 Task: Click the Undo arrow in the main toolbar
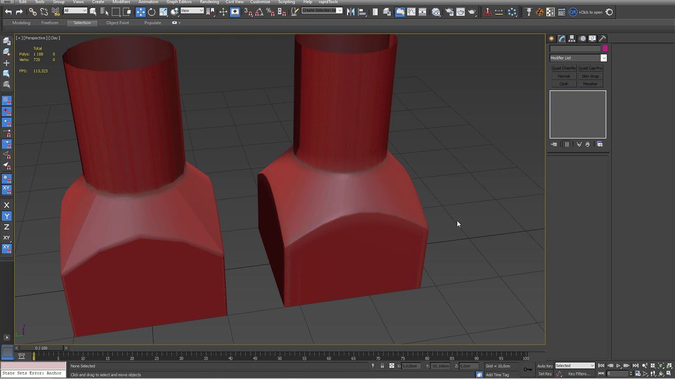point(8,12)
